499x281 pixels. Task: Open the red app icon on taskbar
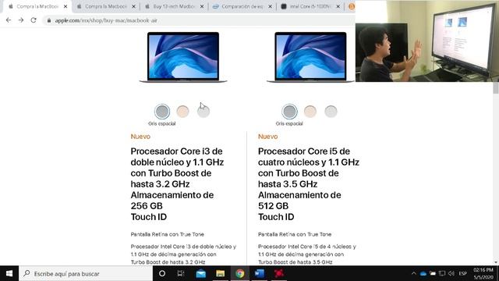[279, 273]
